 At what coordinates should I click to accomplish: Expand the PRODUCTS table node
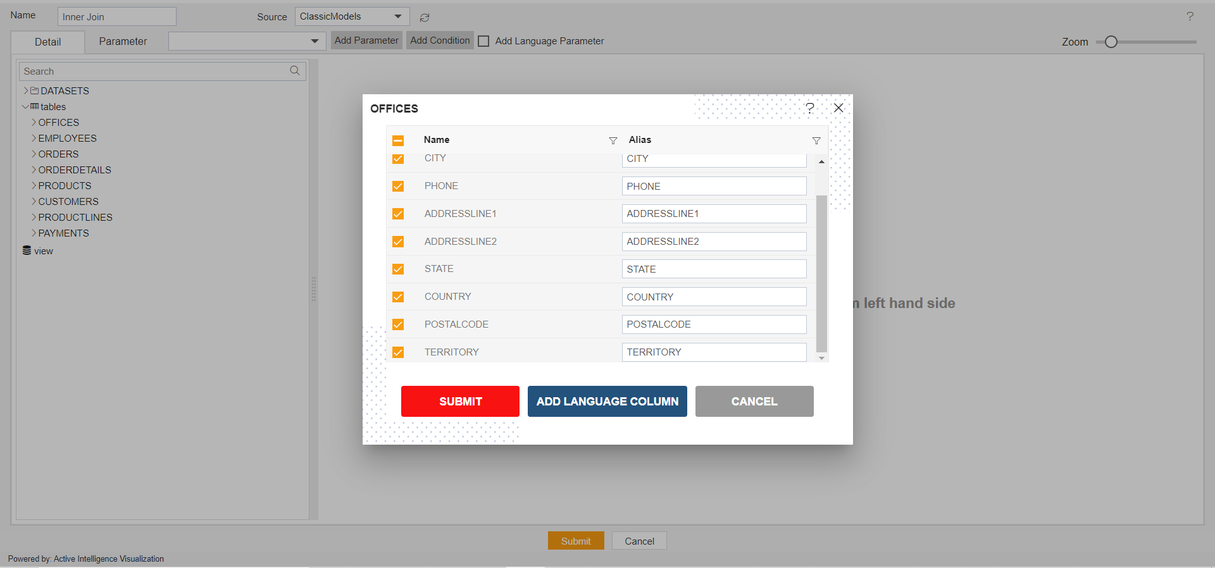(x=34, y=185)
